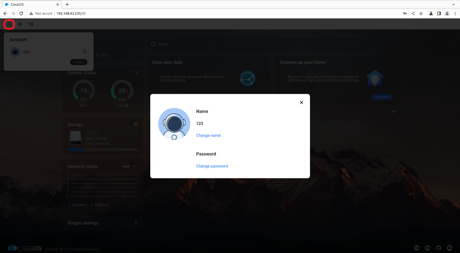
Task: Log out using the Logout button
Action: pos(79,62)
